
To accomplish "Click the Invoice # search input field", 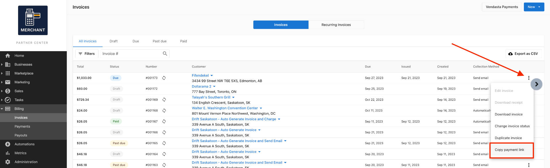I will (x=132, y=54).
